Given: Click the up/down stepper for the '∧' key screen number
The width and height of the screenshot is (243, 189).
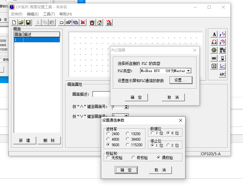Looking at the screenshot, I should pos(126,107).
